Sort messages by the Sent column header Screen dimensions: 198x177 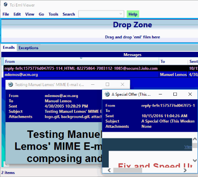[193, 61]
